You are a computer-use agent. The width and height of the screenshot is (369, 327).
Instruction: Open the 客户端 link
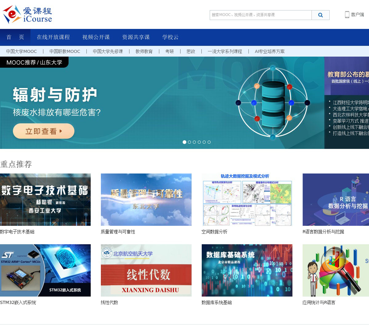357,14
